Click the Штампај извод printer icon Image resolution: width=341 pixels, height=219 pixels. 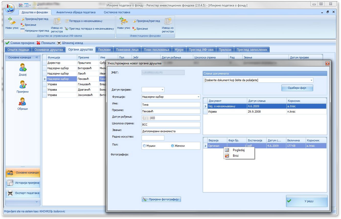(59, 43)
